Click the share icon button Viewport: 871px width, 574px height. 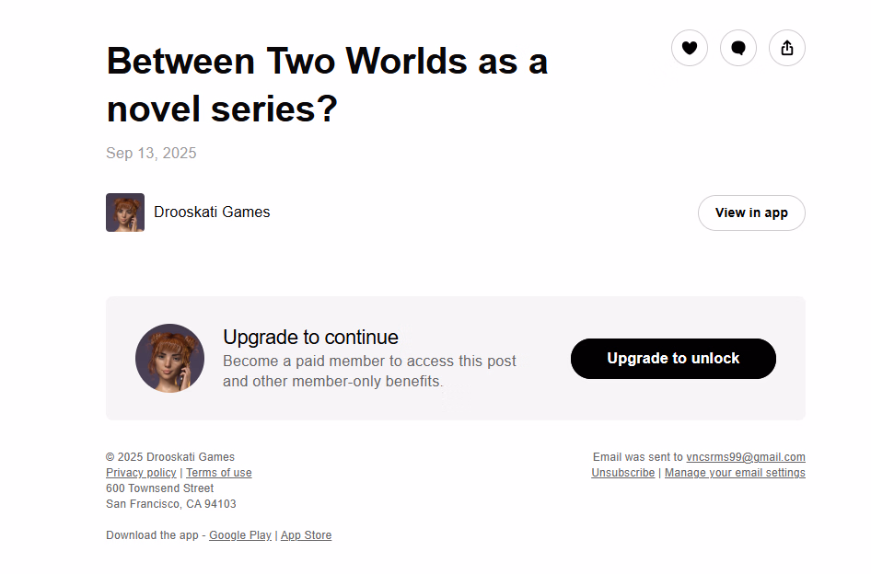click(x=787, y=48)
